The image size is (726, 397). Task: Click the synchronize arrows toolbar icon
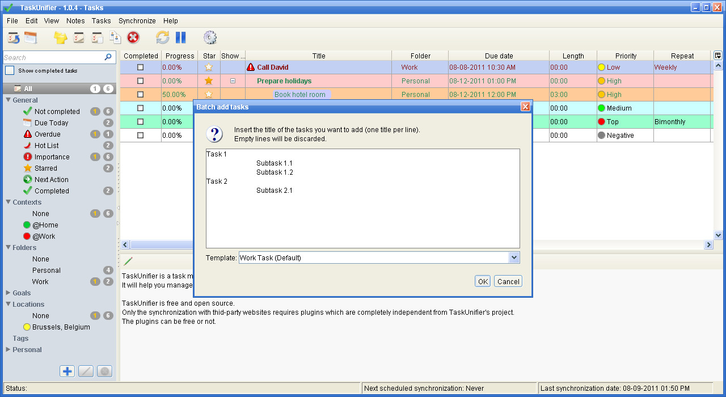coord(163,37)
